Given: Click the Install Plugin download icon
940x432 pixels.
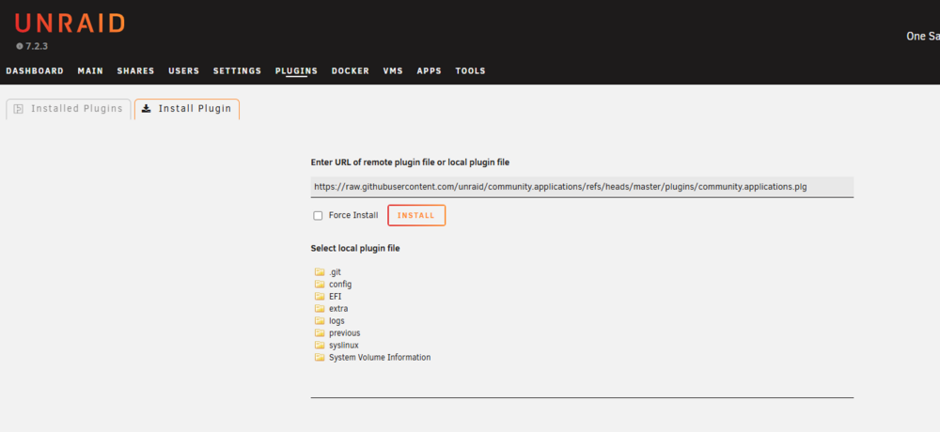Looking at the screenshot, I should point(147,108).
